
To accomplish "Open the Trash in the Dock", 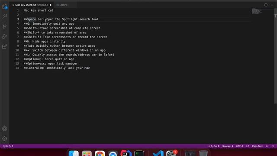I will 203,153.
